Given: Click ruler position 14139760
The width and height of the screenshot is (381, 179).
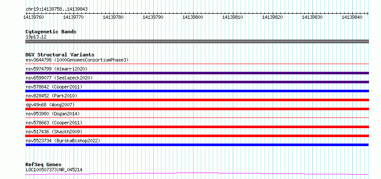Looking at the screenshot, I should click(x=33, y=17).
